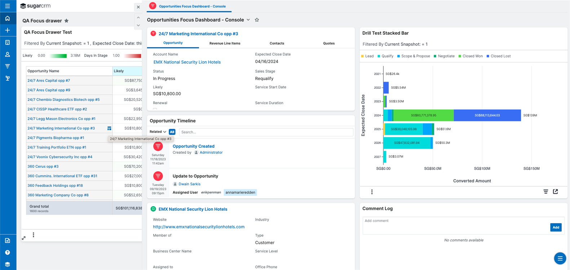Screen dimensions: 570x270
Task: Open Drill Test Stacked Bar kebab menu
Action: (x=372, y=192)
